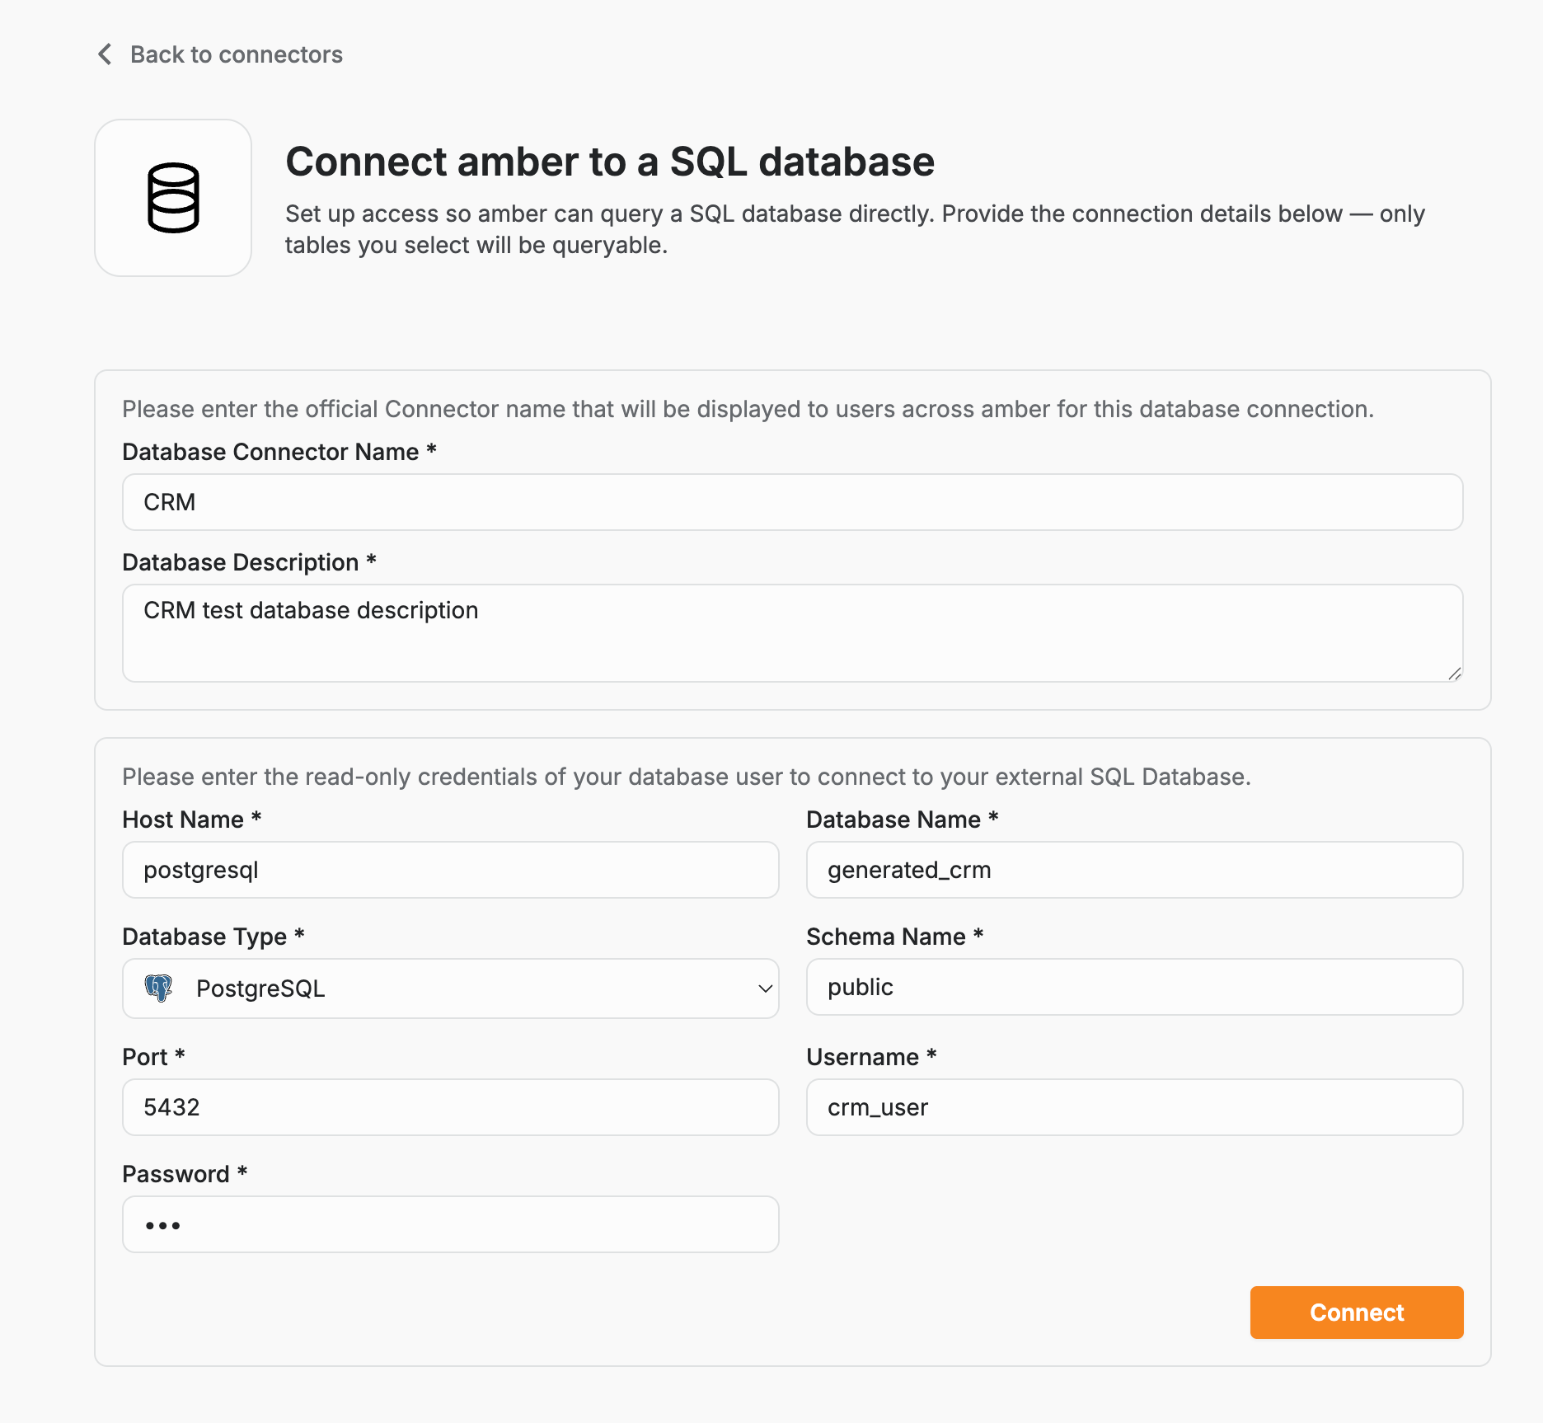Click the PostgreSQL elephant logo icon
Viewport: 1543px width, 1423px height.
(158, 988)
